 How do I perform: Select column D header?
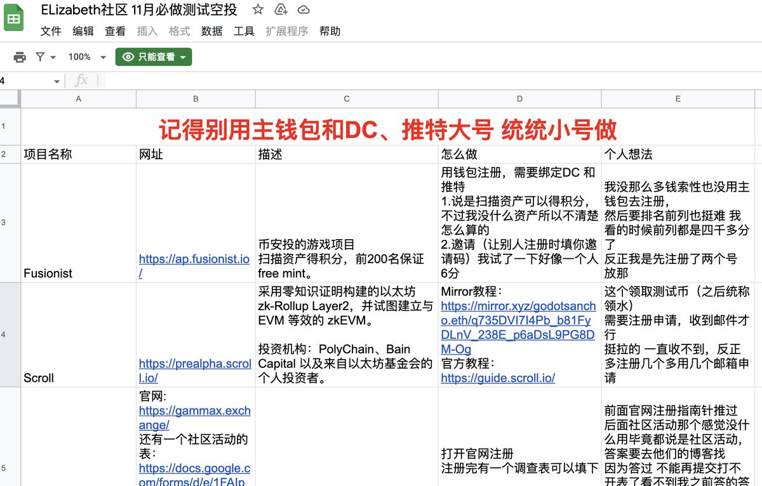(520, 99)
